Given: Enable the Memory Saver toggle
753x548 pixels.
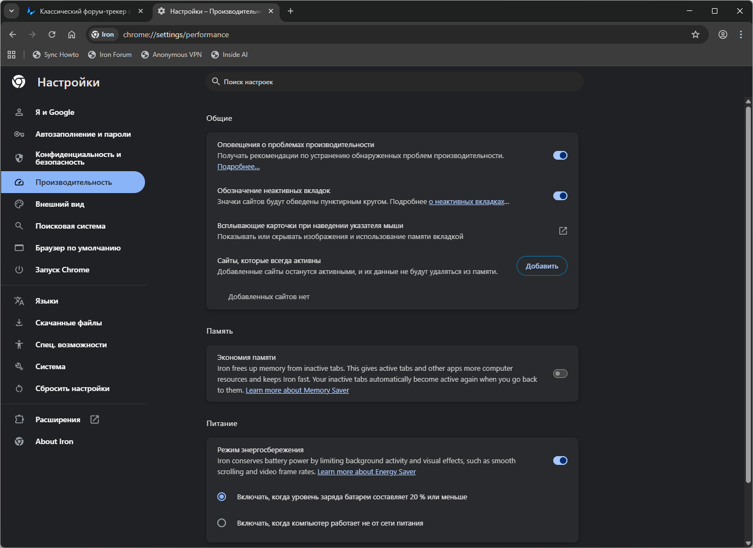Looking at the screenshot, I should point(560,374).
